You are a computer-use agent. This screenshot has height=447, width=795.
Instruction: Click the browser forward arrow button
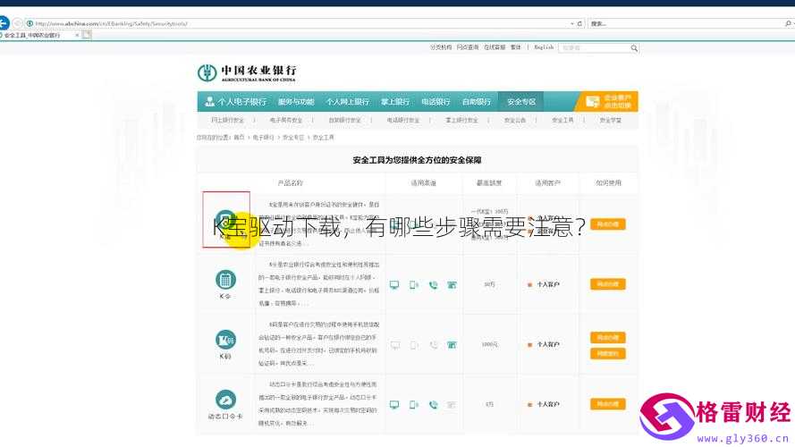click(17, 23)
